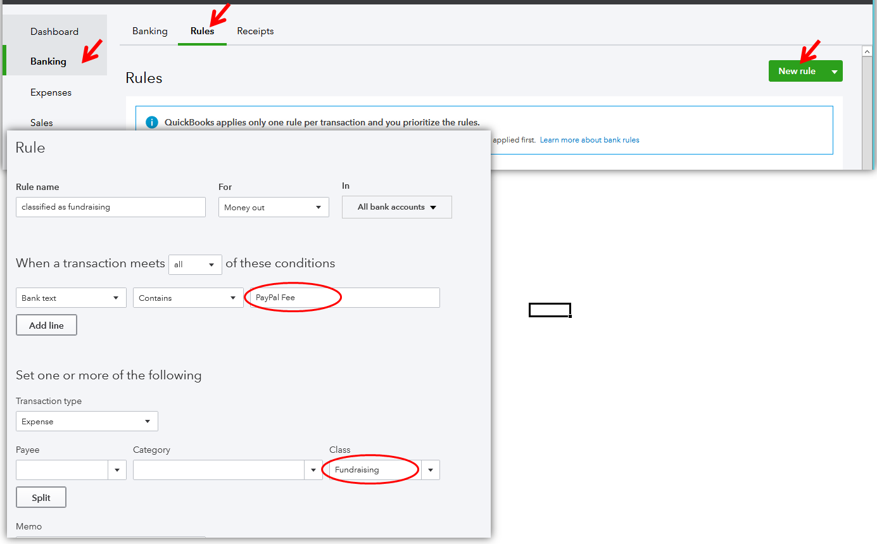
Task: Click the PayPal Fee condition value field
Action: [345, 298]
